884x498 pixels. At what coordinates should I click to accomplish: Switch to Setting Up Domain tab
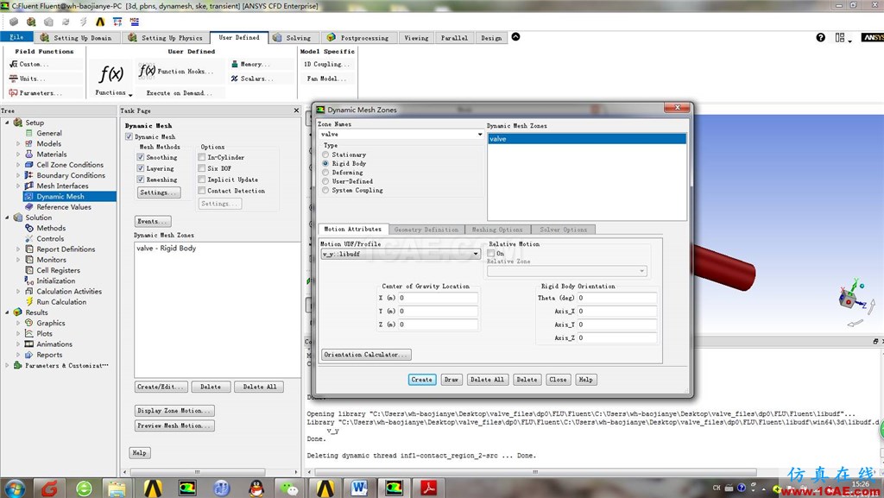coord(76,38)
